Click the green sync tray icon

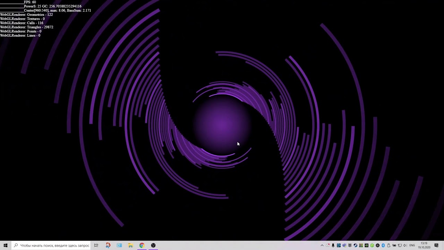tap(372, 245)
